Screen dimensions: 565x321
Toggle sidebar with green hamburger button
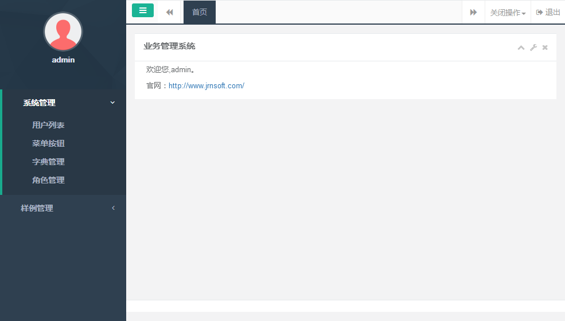pos(143,10)
